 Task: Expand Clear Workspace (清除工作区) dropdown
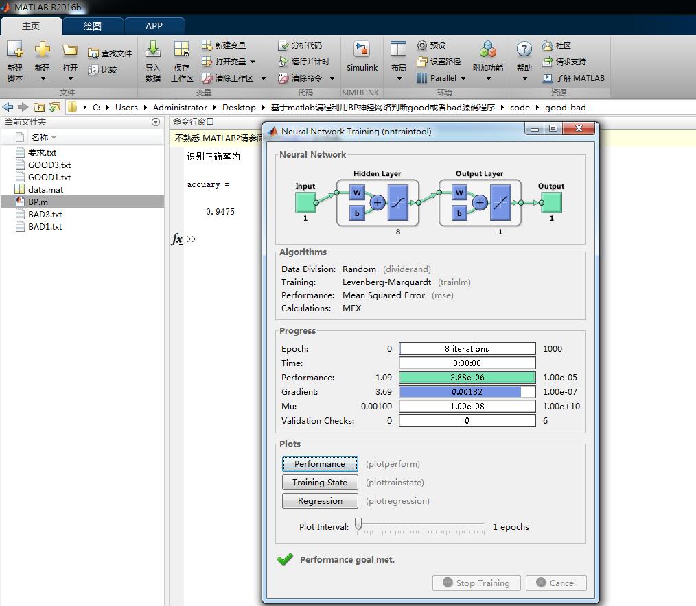[x=263, y=78]
